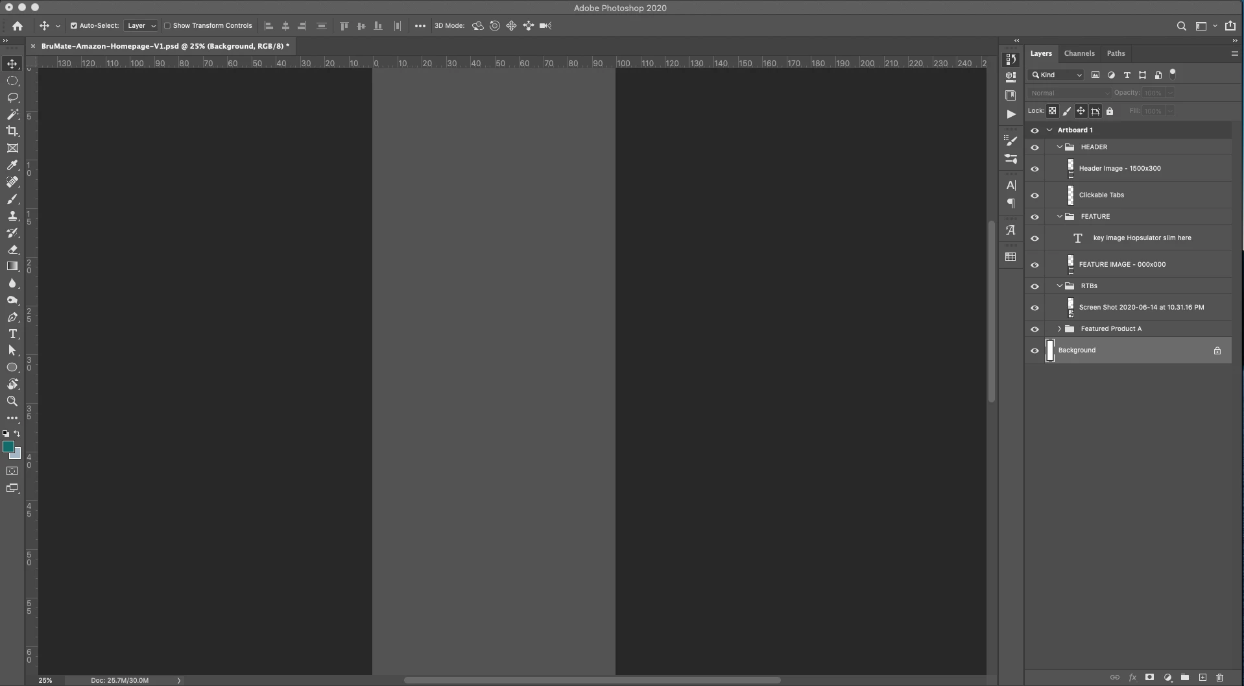
Task: Open the Layers panel menu
Action: coord(1234,53)
